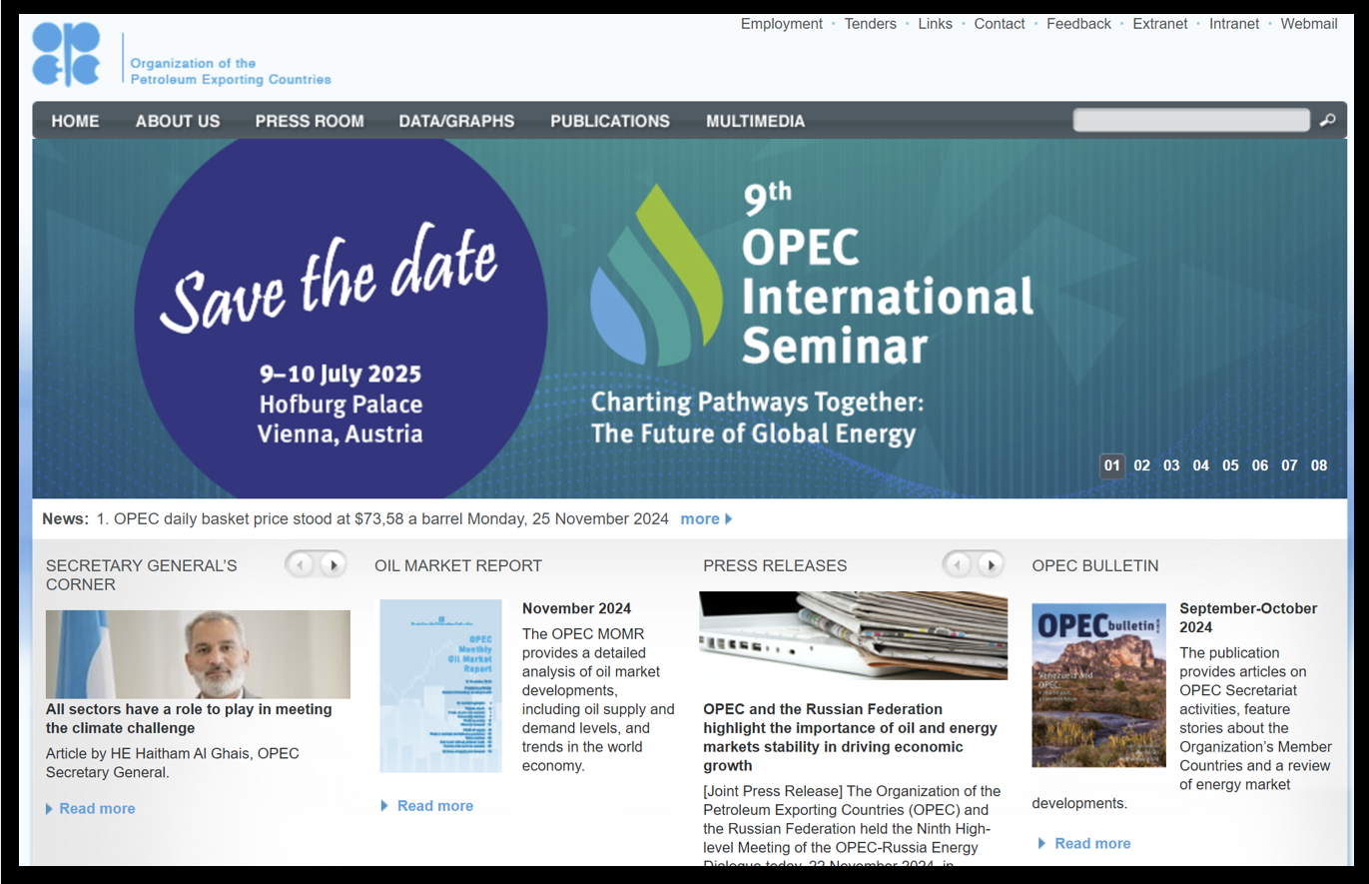Select banner slide 04
Image resolution: width=1369 pixels, height=884 pixels.
pos(1201,465)
